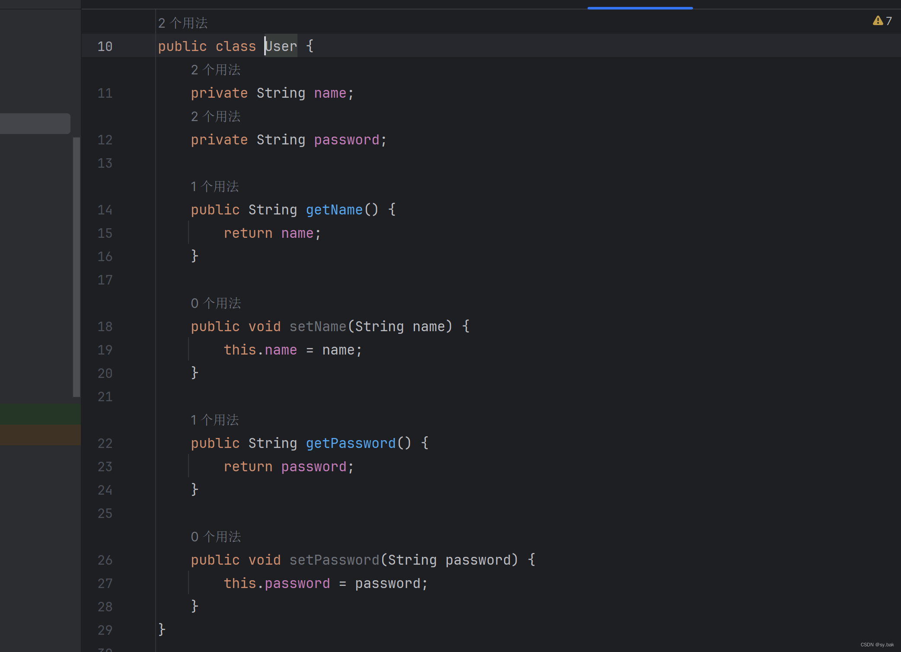Click the getPassword method name
This screenshot has width=901, height=652.
pos(351,443)
